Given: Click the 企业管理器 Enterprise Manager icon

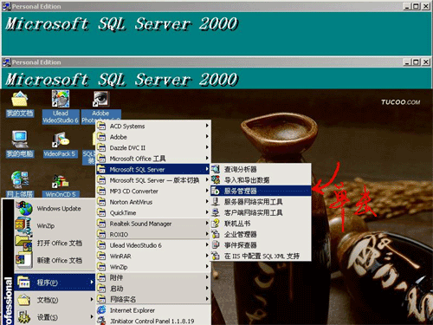Looking at the screenshot, I should point(216,234).
